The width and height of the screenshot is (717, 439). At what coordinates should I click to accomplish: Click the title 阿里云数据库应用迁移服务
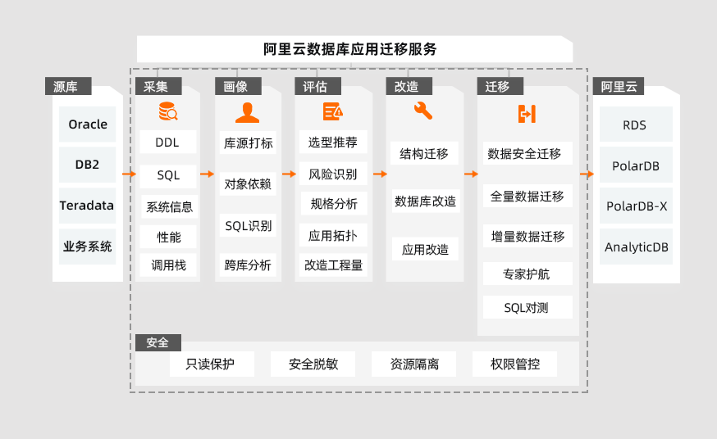pyautogui.click(x=349, y=49)
